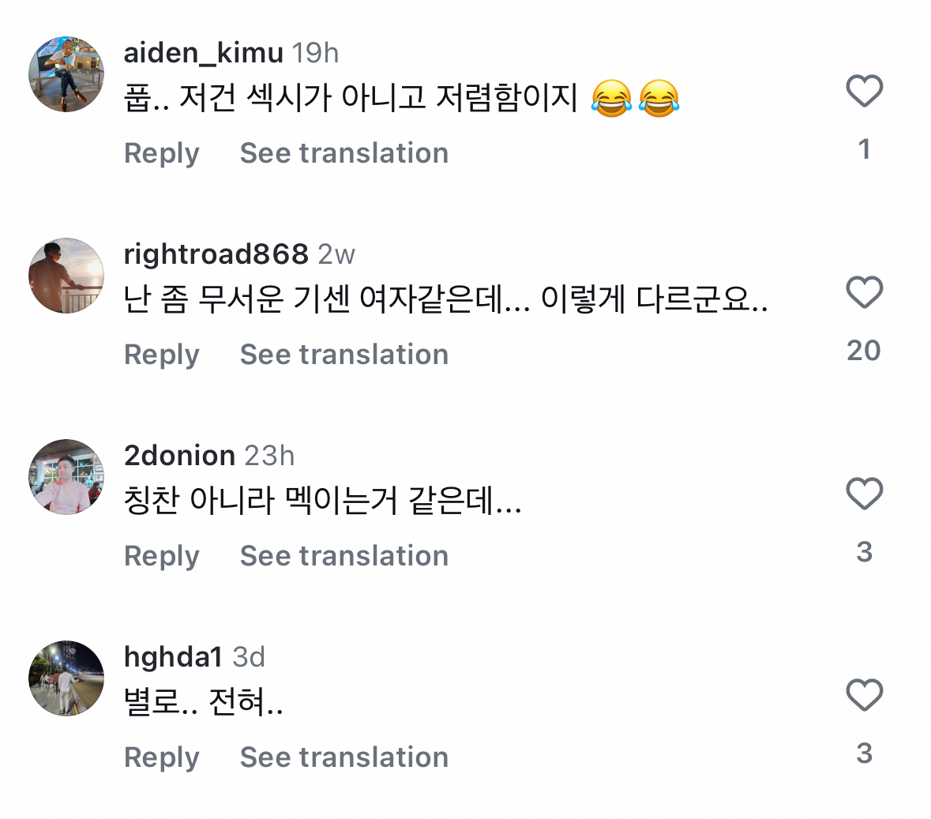Toggle the heart on hghda1's comment
Viewport: 931px width, 819px height.
(864, 695)
